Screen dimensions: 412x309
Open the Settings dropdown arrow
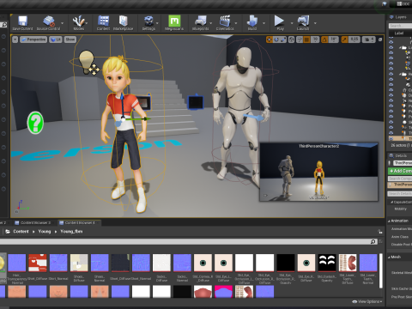157,23
